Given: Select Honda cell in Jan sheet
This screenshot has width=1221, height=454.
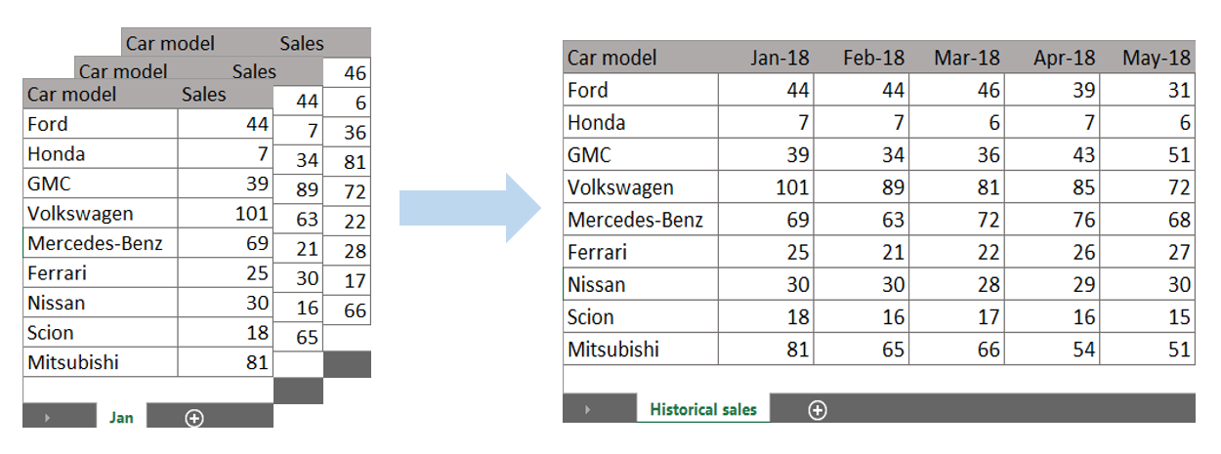Looking at the screenshot, I should [100, 153].
